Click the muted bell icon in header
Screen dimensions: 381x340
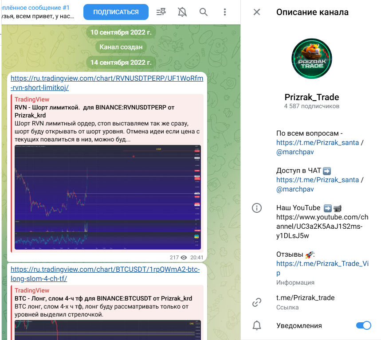coord(182,12)
